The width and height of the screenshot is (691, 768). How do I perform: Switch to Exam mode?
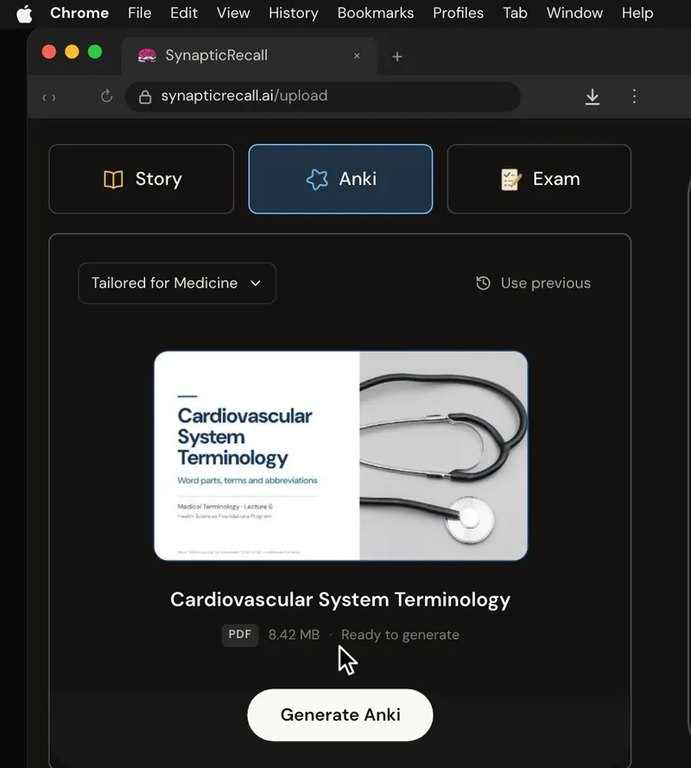coord(539,180)
